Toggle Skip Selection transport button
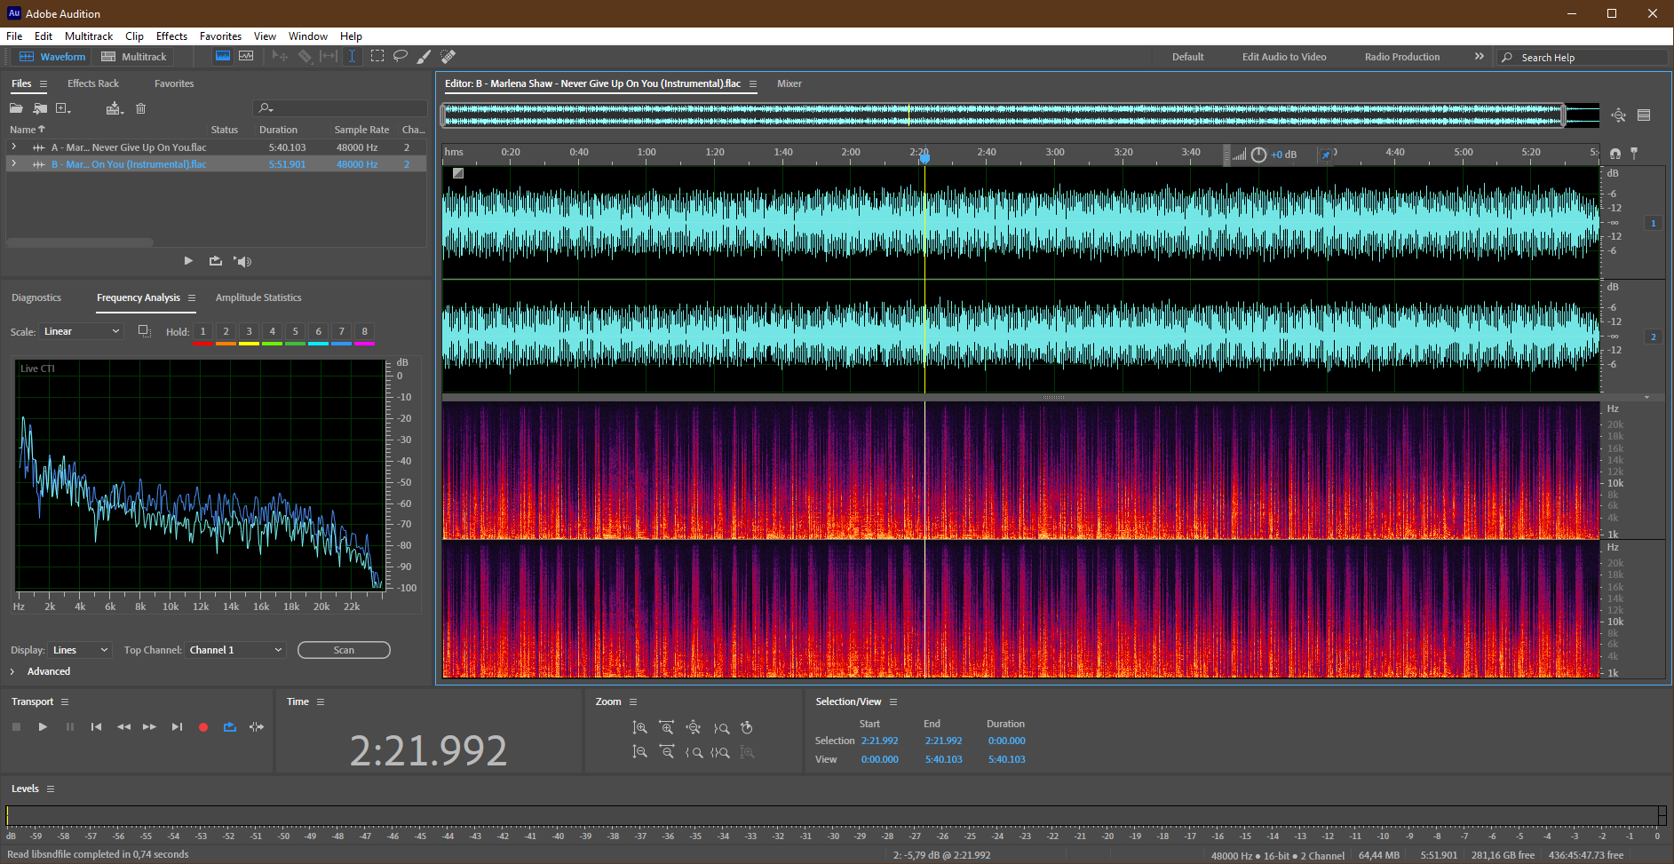The width and height of the screenshot is (1674, 864). (x=257, y=727)
